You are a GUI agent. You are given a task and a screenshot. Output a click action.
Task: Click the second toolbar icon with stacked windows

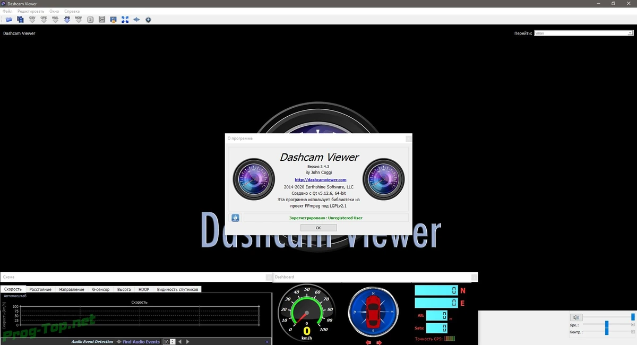(21, 20)
